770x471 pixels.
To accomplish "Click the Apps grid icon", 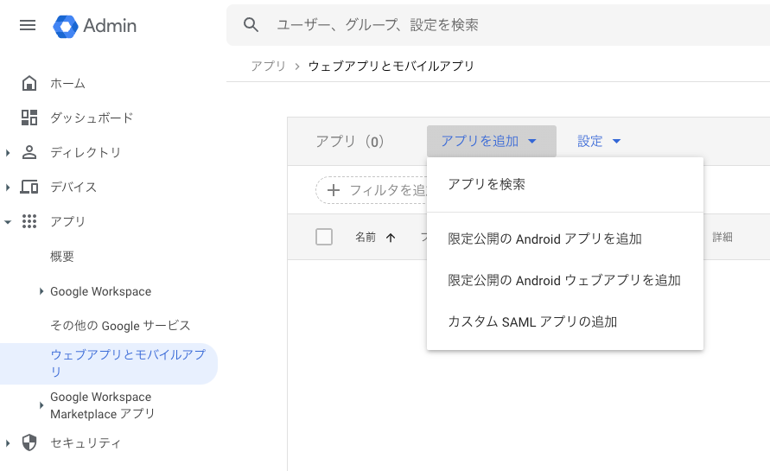I will click(29, 221).
